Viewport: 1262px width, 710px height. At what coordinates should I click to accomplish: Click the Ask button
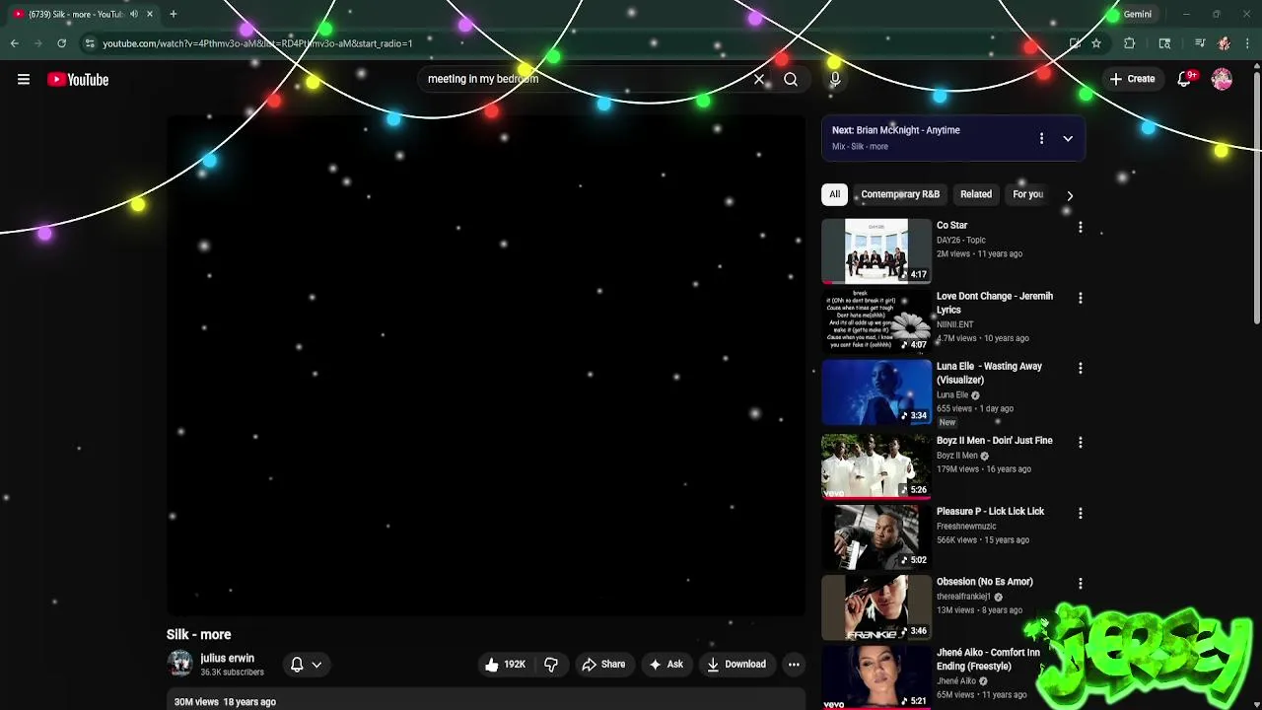click(x=666, y=665)
